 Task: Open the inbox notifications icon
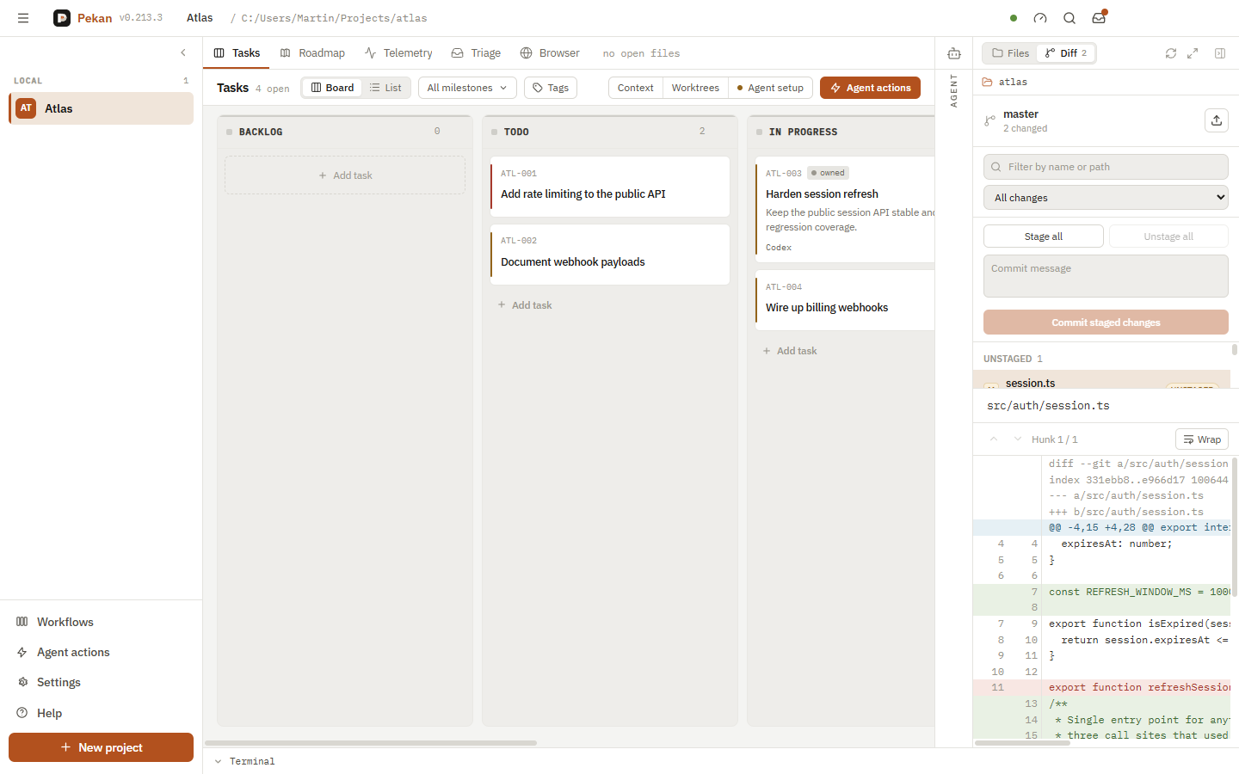(x=1099, y=18)
